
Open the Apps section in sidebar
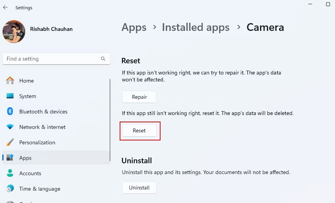25,158
